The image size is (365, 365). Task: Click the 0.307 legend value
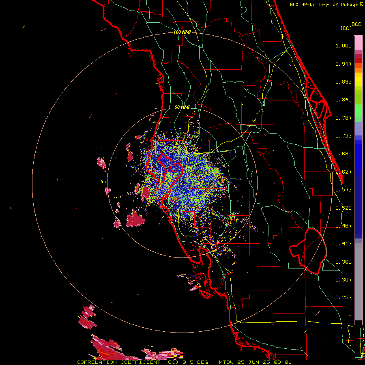(x=344, y=280)
